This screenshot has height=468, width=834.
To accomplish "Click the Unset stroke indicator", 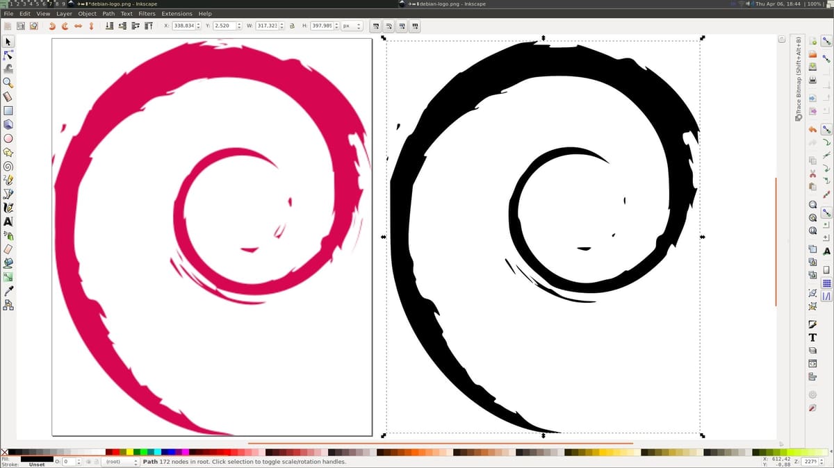I will pyautogui.click(x=37, y=465).
